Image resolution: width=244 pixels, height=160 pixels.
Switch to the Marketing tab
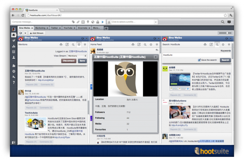(x=40, y=28)
